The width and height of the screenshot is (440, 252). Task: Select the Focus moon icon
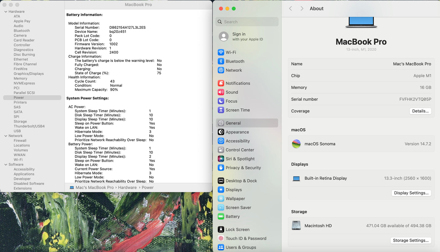click(x=221, y=101)
